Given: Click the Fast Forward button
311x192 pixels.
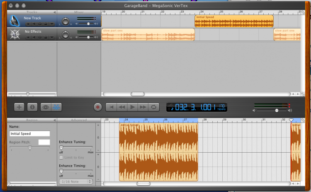Looking at the screenshot, I should (143, 107).
